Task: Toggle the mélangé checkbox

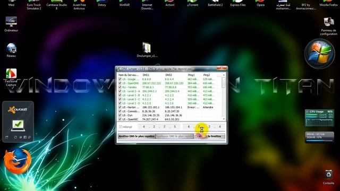Action: (x=121, y=127)
